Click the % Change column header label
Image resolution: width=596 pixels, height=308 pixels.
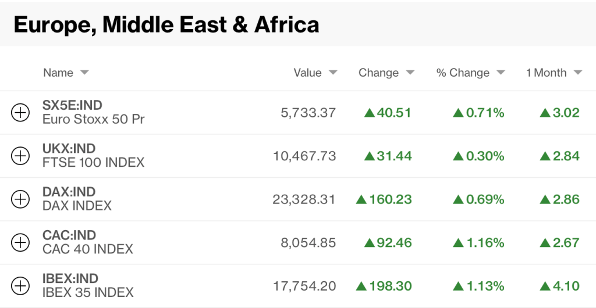(463, 73)
